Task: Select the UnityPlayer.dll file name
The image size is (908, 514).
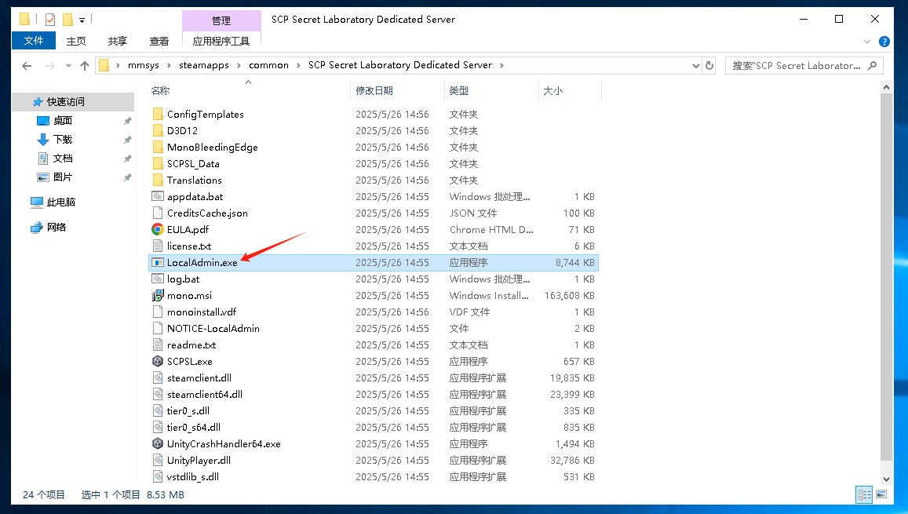Action: [x=199, y=460]
